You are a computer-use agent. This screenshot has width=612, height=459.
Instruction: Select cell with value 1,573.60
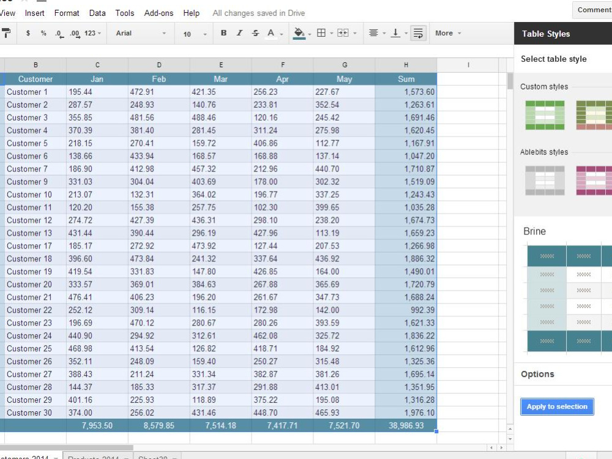click(x=406, y=92)
